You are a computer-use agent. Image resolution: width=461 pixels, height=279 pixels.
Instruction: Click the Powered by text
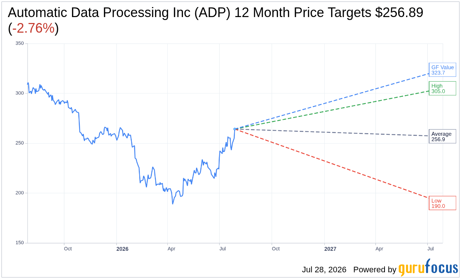pos(375,270)
